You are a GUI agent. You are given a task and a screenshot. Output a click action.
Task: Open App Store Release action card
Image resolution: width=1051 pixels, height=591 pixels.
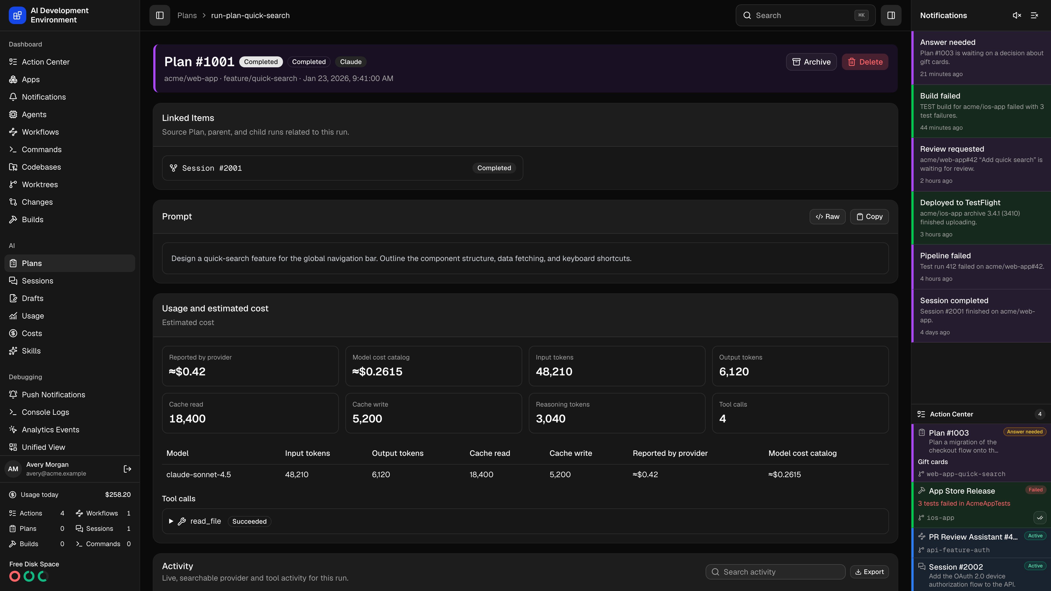click(981, 505)
